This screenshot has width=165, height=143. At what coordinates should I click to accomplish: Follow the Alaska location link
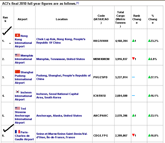[57, 116]
